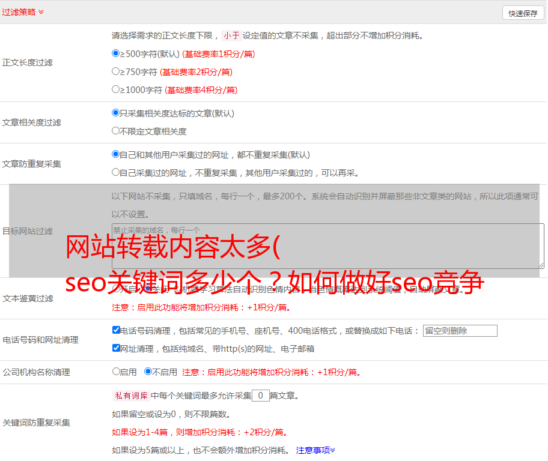This screenshot has height=461, width=548.
Task: Choose 自己采集过的网址，不重复采集 option
Action: pos(116,172)
